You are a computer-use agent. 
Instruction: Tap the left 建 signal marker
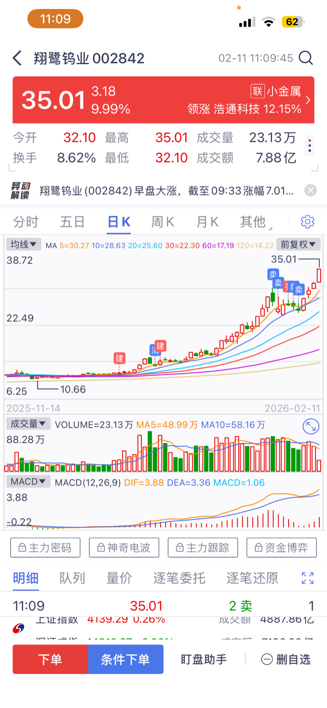coord(119,358)
